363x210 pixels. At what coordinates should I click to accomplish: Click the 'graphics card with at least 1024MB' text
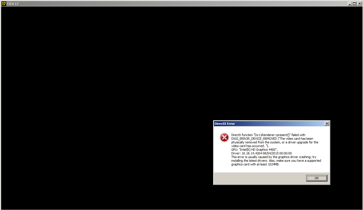[x=255, y=164]
